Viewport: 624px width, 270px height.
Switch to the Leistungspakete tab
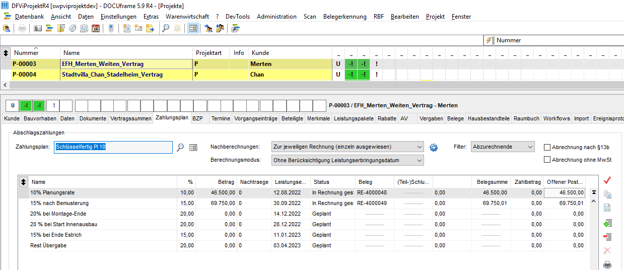pyautogui.click(x=354, y=119)
